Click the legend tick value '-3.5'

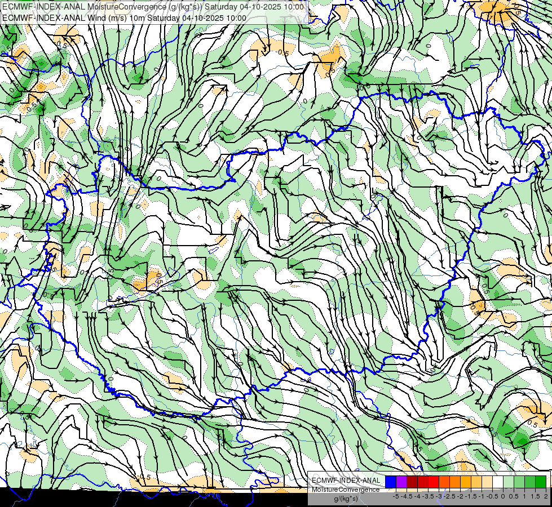pyautogui.click(x=429, y=496)
